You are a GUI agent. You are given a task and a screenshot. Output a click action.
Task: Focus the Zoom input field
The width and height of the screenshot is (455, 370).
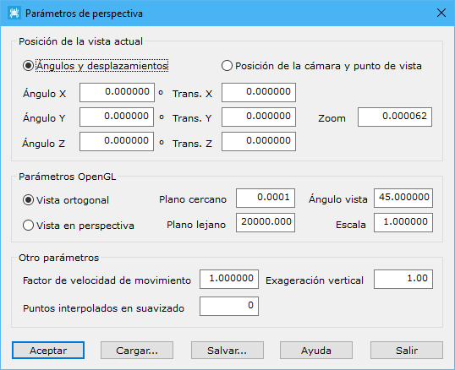pos(395,117)
